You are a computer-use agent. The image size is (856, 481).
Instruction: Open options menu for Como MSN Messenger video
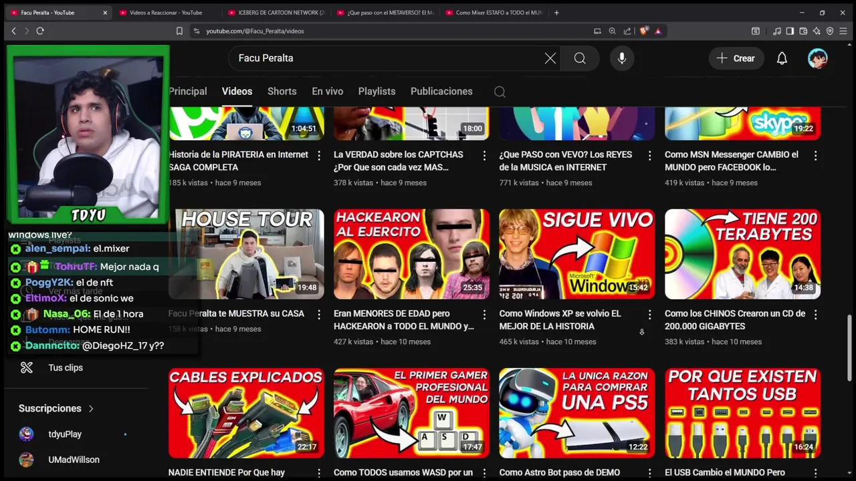[x=815, y=156]
